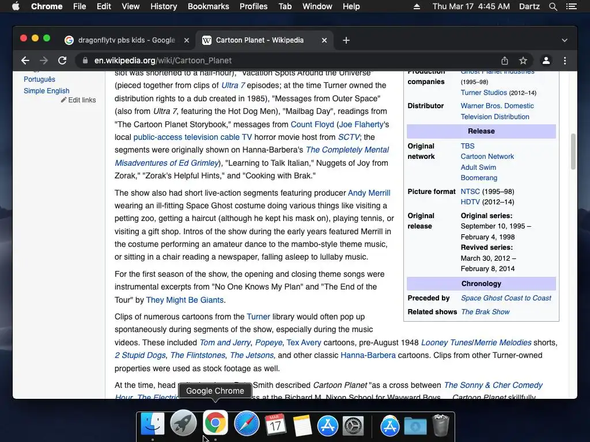Open the Count Floyd link
This screenshot has width=590, height=442.
click(x=312, y=124)
